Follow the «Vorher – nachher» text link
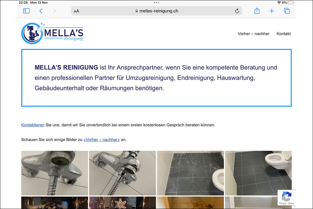Image resolution: width=313 pixels, height=209 pixels. [x=102, y=140]
